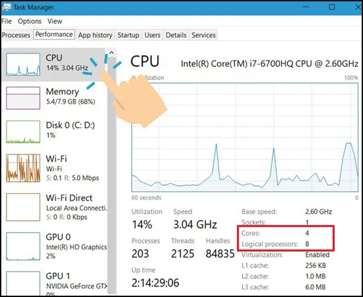363x297 pixels.
Task: Switch to the App history tab
Action: [95, 35]
